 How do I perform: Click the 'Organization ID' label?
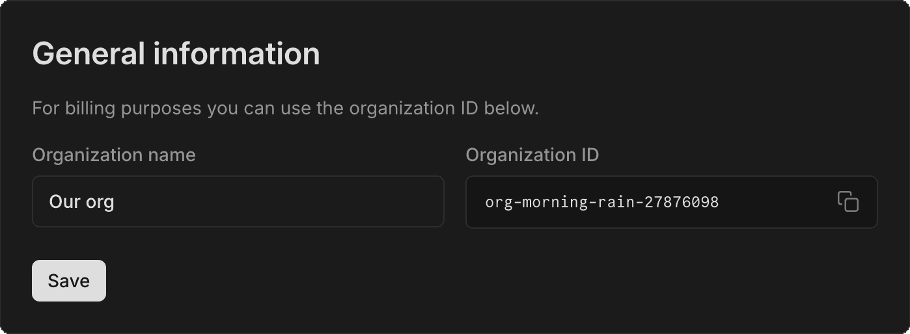(532, 155)
